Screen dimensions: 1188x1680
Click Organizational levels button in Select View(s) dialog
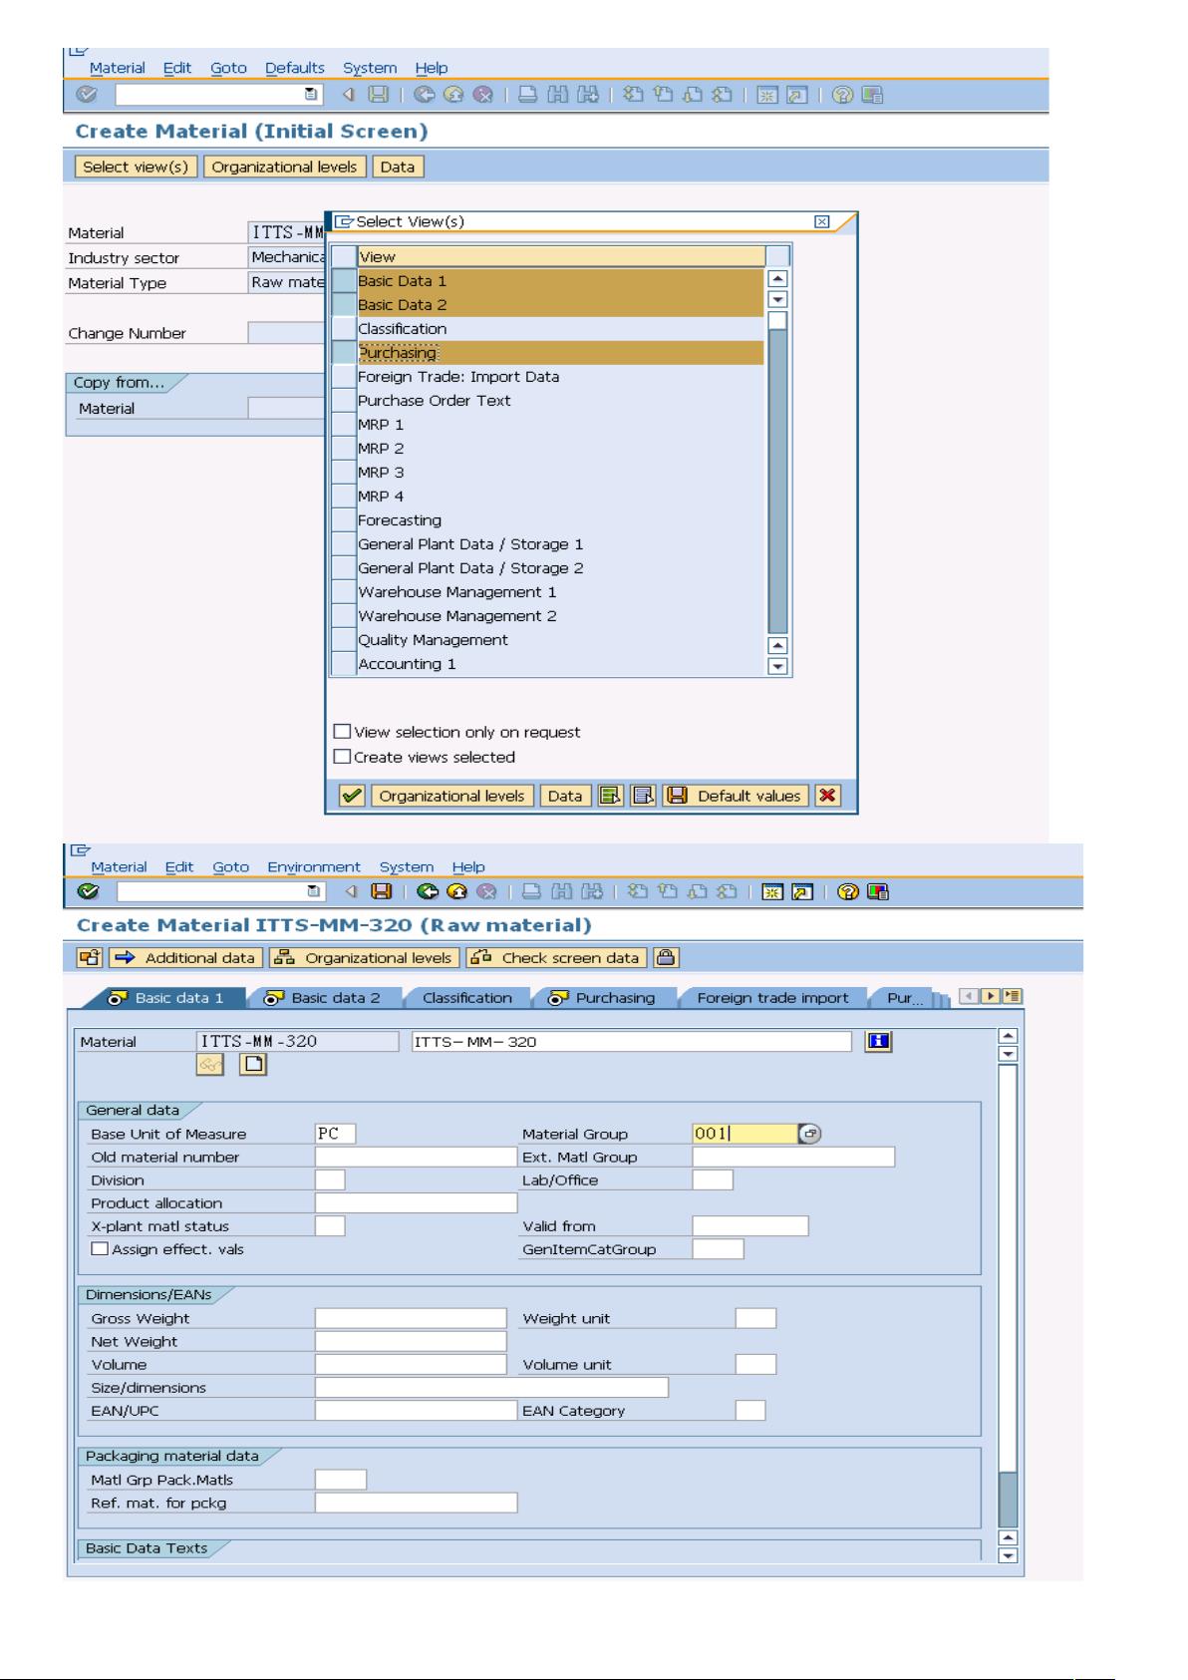(x=451, y=796)
